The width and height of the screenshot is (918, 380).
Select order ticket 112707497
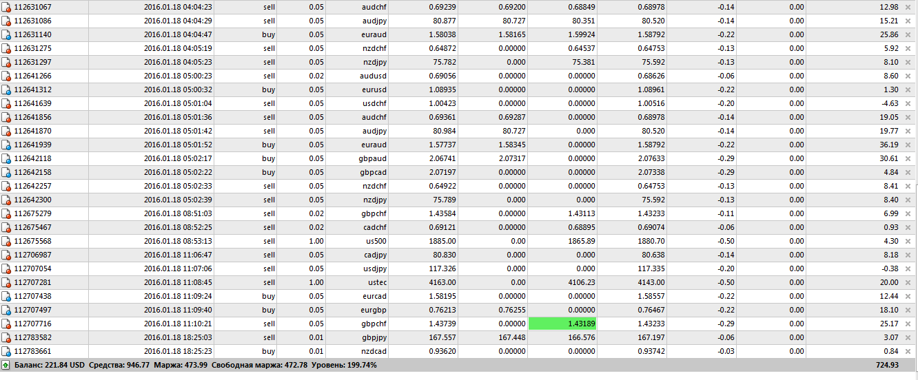point(32,310)
